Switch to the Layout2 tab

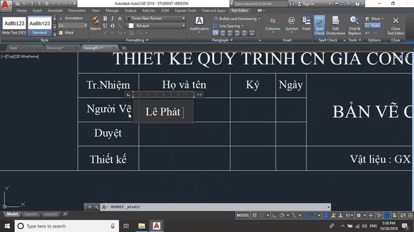tap(50, 214)
